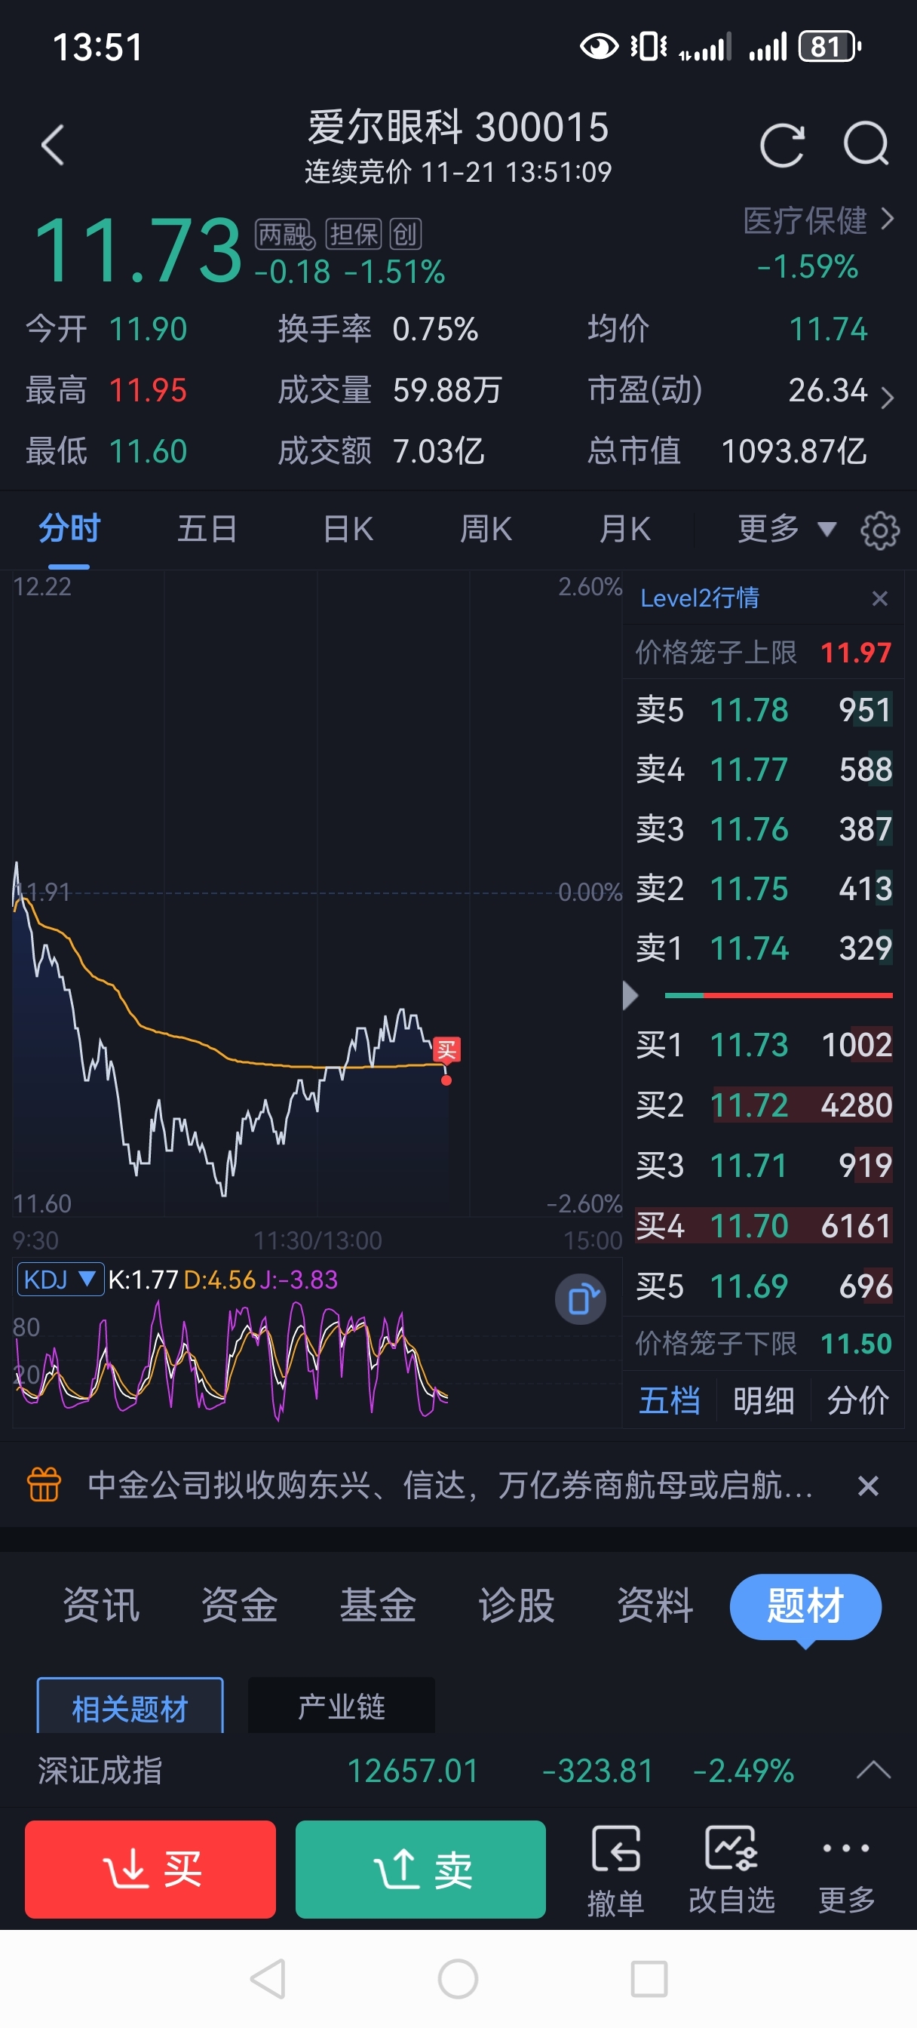Select 产业链 sub-tab
This screenshot has height=2028, width=917.
341,1705
